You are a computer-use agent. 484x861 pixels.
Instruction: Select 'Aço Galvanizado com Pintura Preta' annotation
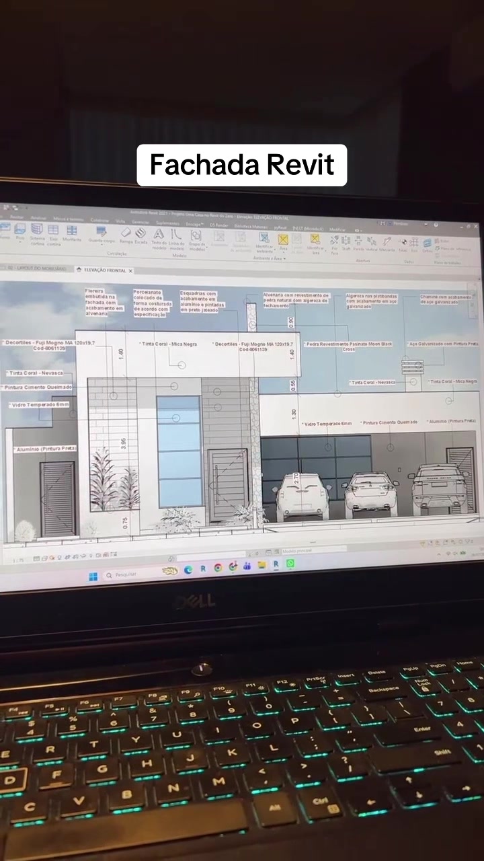(x=444, y=344)
